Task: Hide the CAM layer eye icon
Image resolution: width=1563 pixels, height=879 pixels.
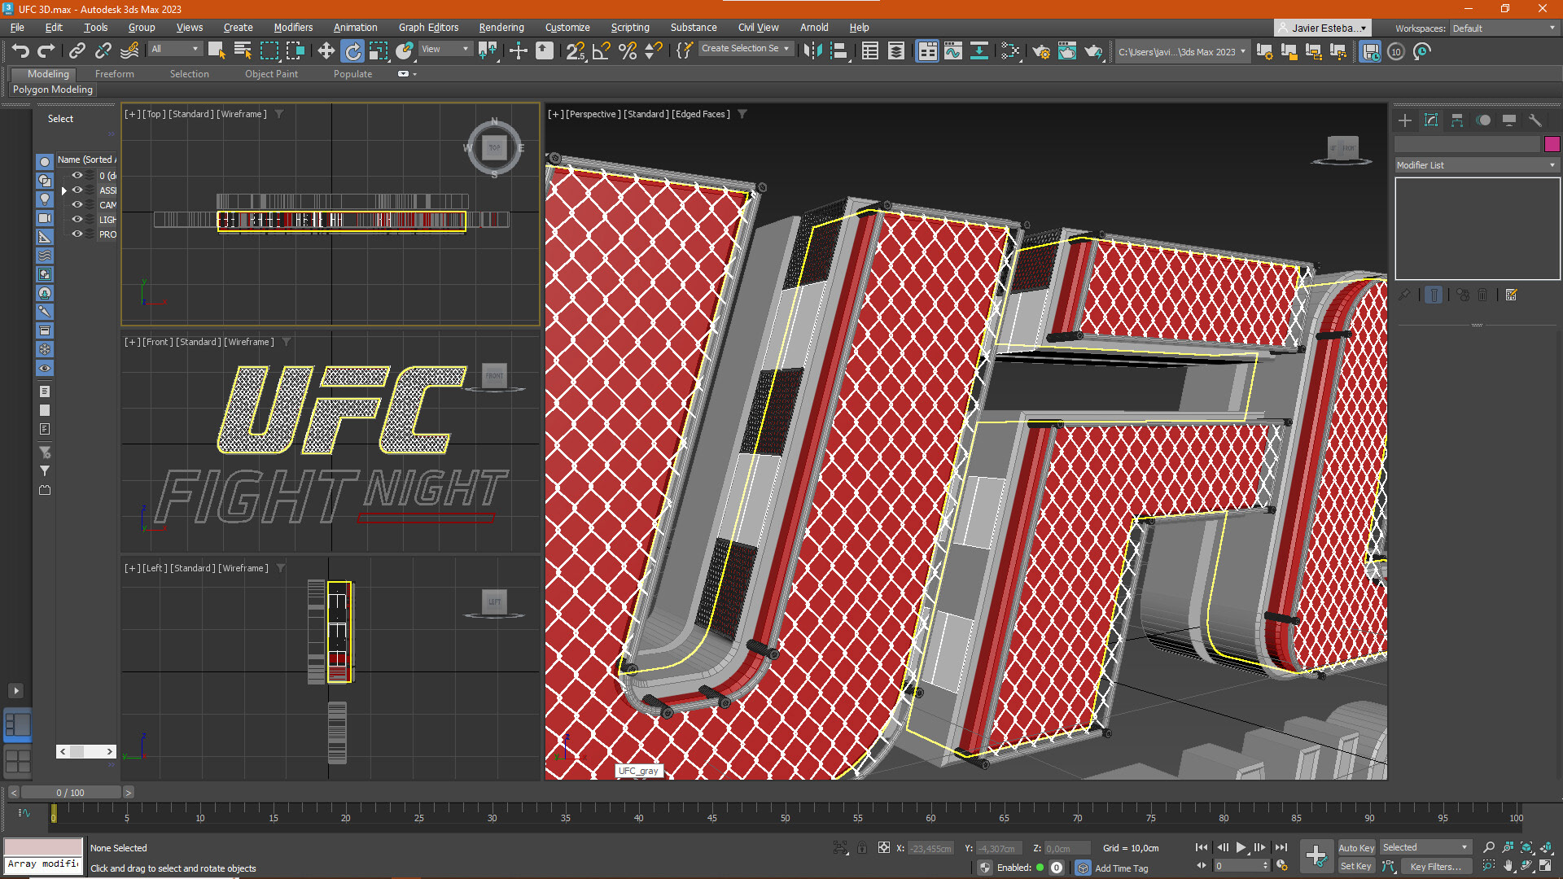Action: click(77, 204)
